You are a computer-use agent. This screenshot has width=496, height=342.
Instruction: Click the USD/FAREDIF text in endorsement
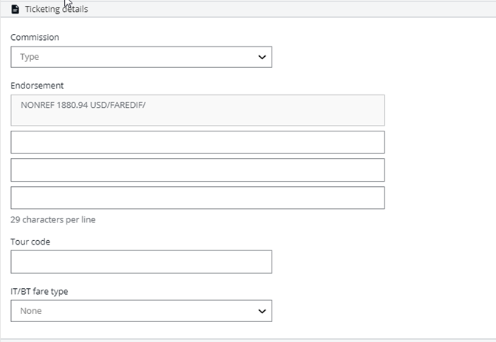pyautogui.click(x=117, y=105)
